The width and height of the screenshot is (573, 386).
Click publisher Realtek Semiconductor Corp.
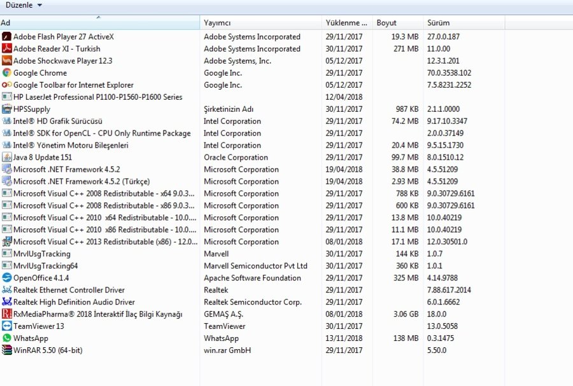(x=253, y=301)
